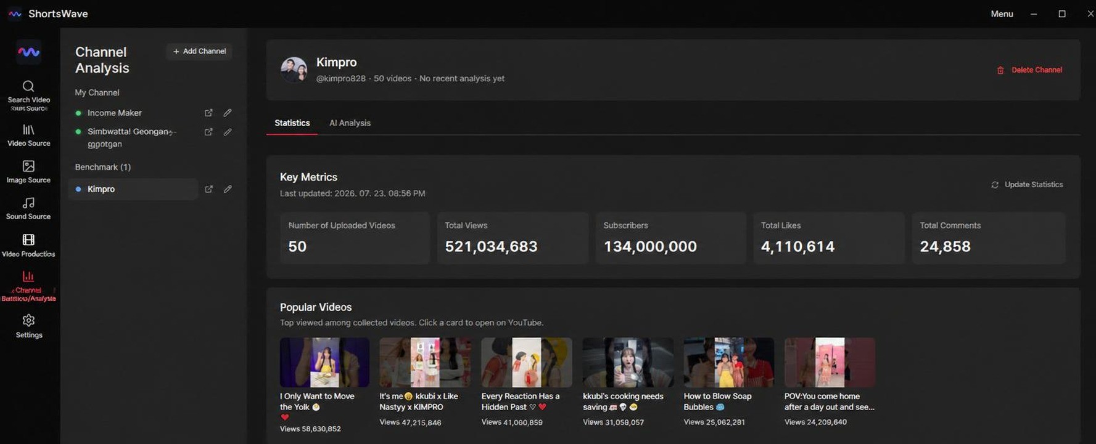Click the 'Views 41,060,859' count
The height and width of the screenshot is (444, 1096).
click(x=512, y=422)
